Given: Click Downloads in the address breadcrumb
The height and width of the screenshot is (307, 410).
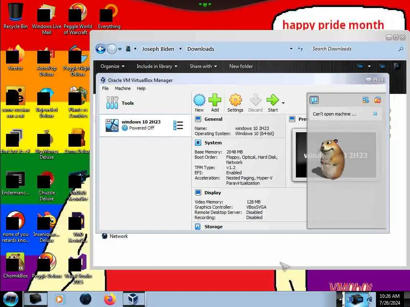Looking at the screenshot, I should point(201,49).
